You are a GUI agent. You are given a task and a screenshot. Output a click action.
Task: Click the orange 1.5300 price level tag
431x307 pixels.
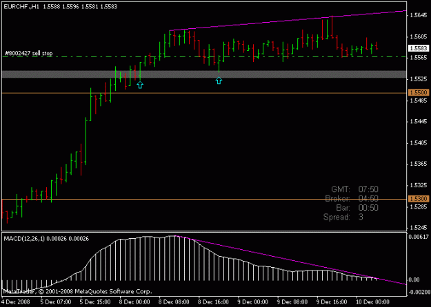pos(419,199)
